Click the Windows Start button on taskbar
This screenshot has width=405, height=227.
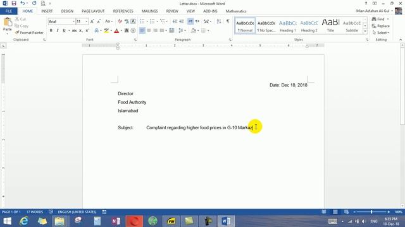pyautogui.click(x=7, y=221)
